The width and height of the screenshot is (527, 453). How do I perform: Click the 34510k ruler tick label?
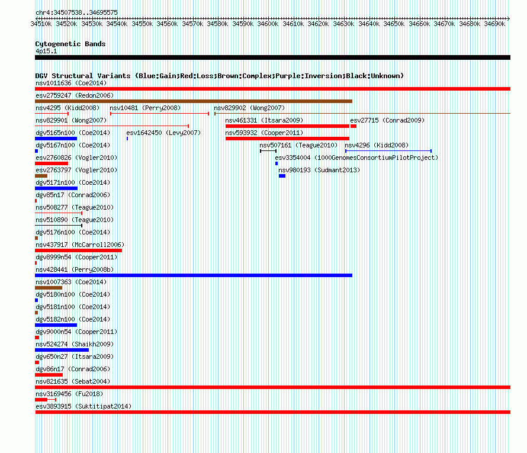pos(41,24)
